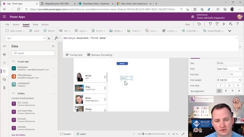
Task: Open the help question mark
Action: pos(238,24)
